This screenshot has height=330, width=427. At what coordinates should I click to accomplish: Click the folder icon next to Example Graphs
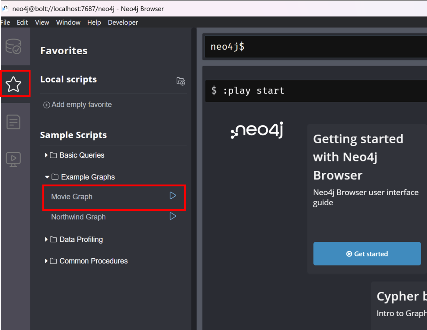pyautogui.click(x=55, y=177)
